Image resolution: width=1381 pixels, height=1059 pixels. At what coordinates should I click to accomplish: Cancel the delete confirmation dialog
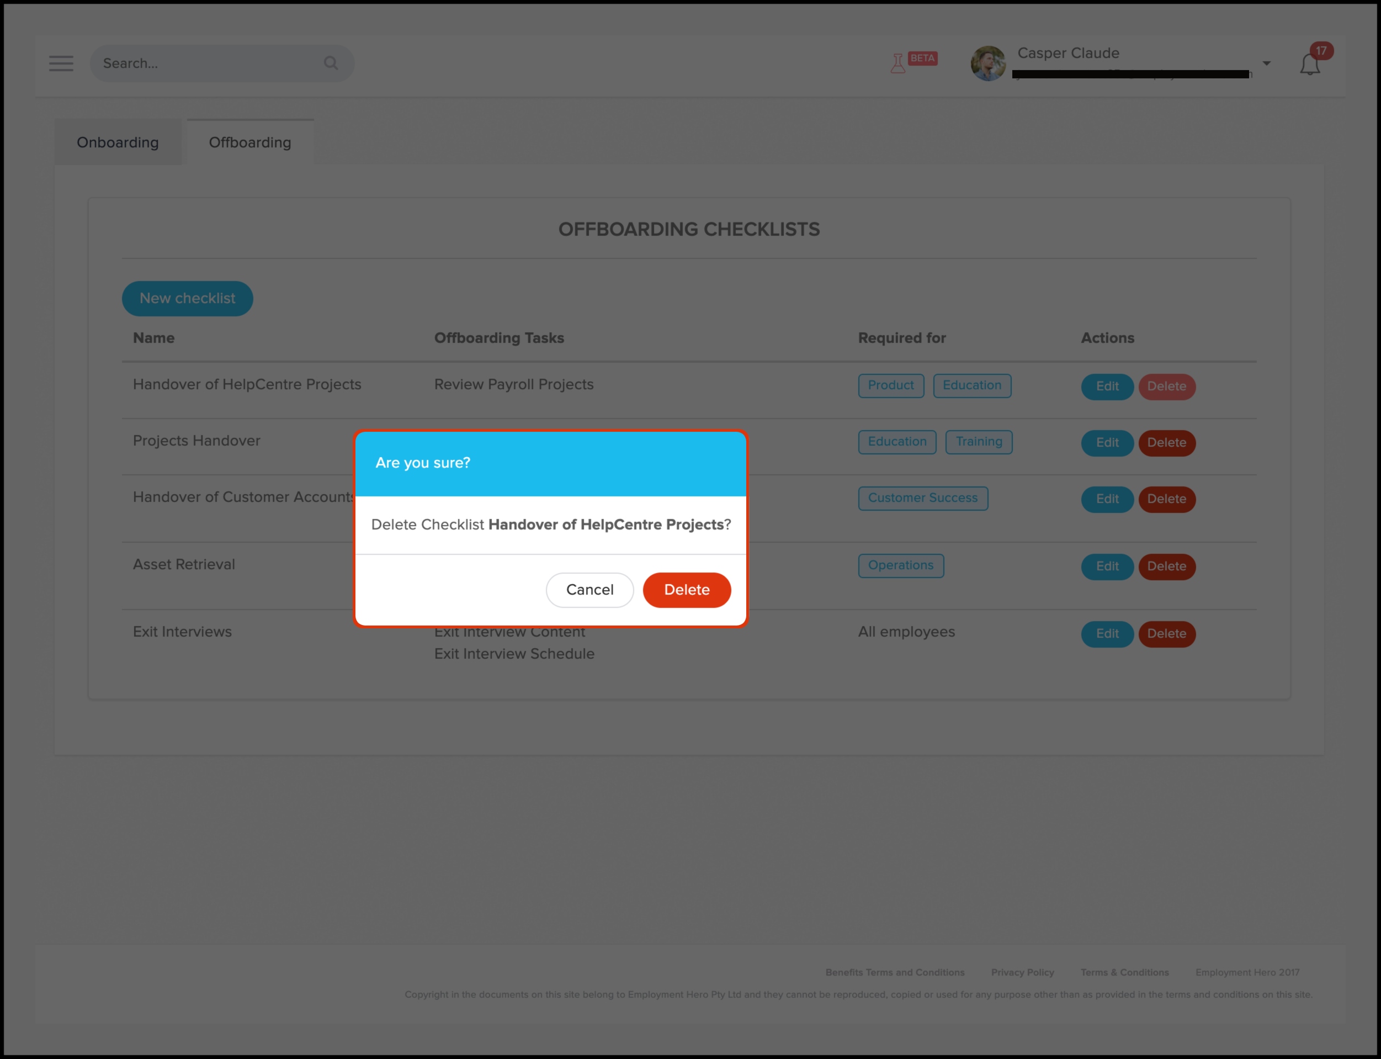[589, 590]
